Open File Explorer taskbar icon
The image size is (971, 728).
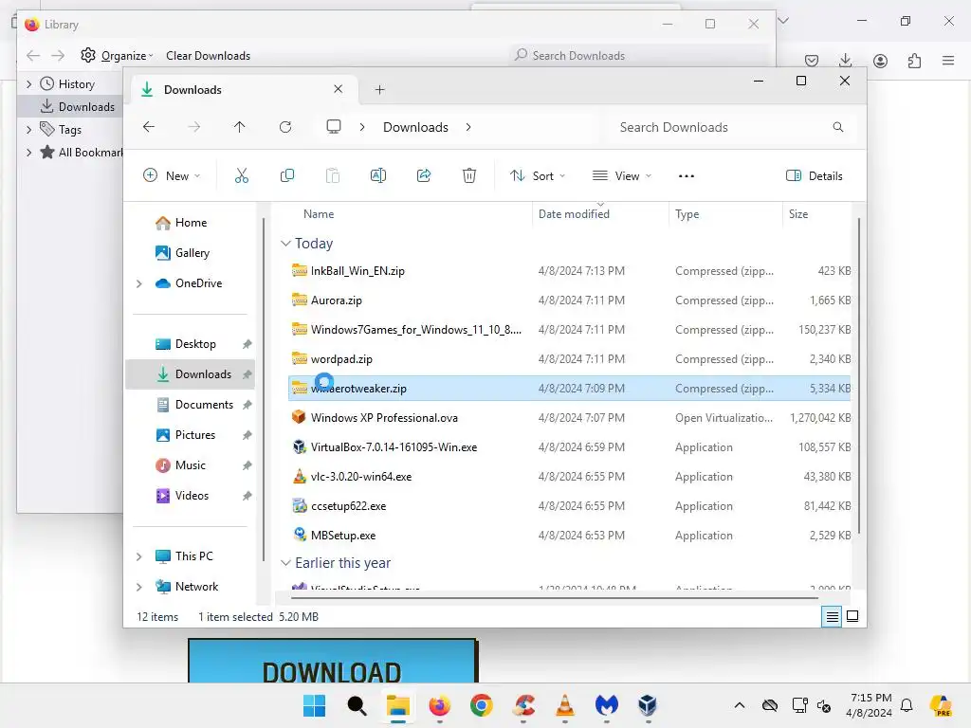[398, 705]
